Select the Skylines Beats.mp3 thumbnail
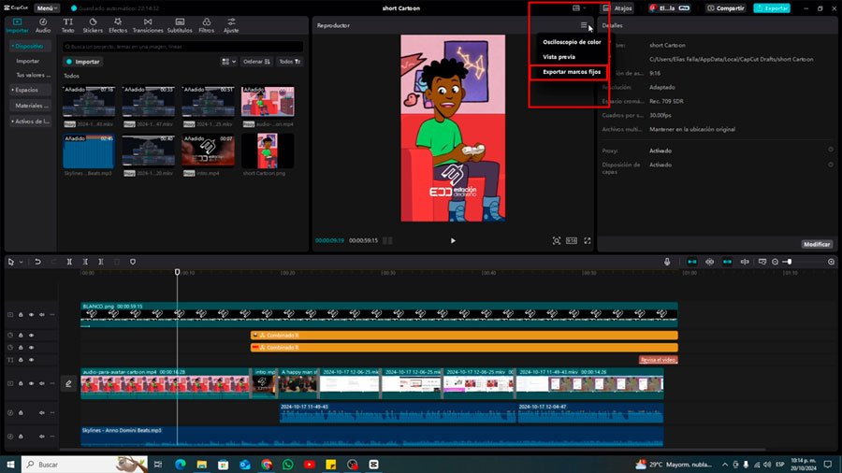Image resolution: width=842 pixels, height=473 pixels. point(89,150)
